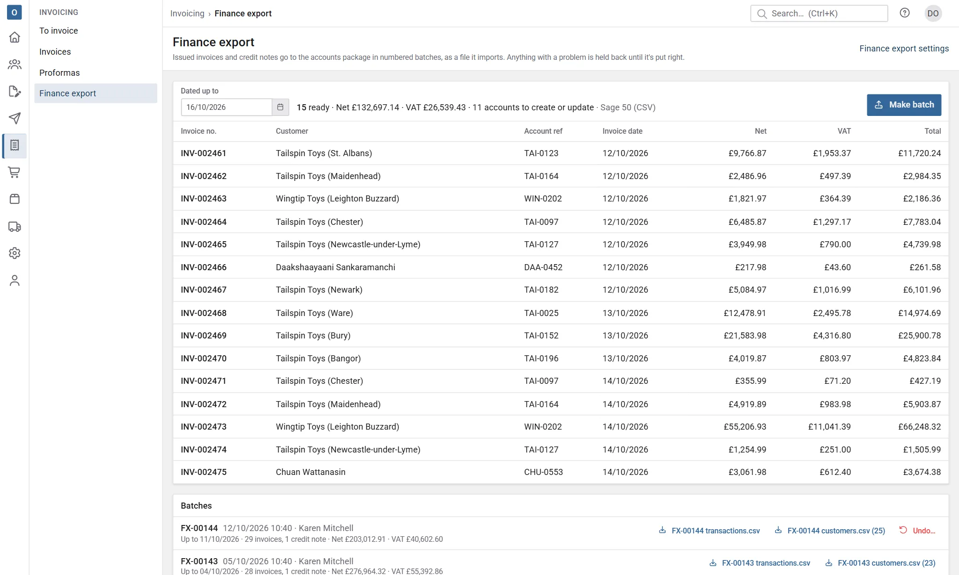Click Chuan Wattanasin customer name
Image resolution: width=959 pixels, height=575 pixels.
coord(311,472)
